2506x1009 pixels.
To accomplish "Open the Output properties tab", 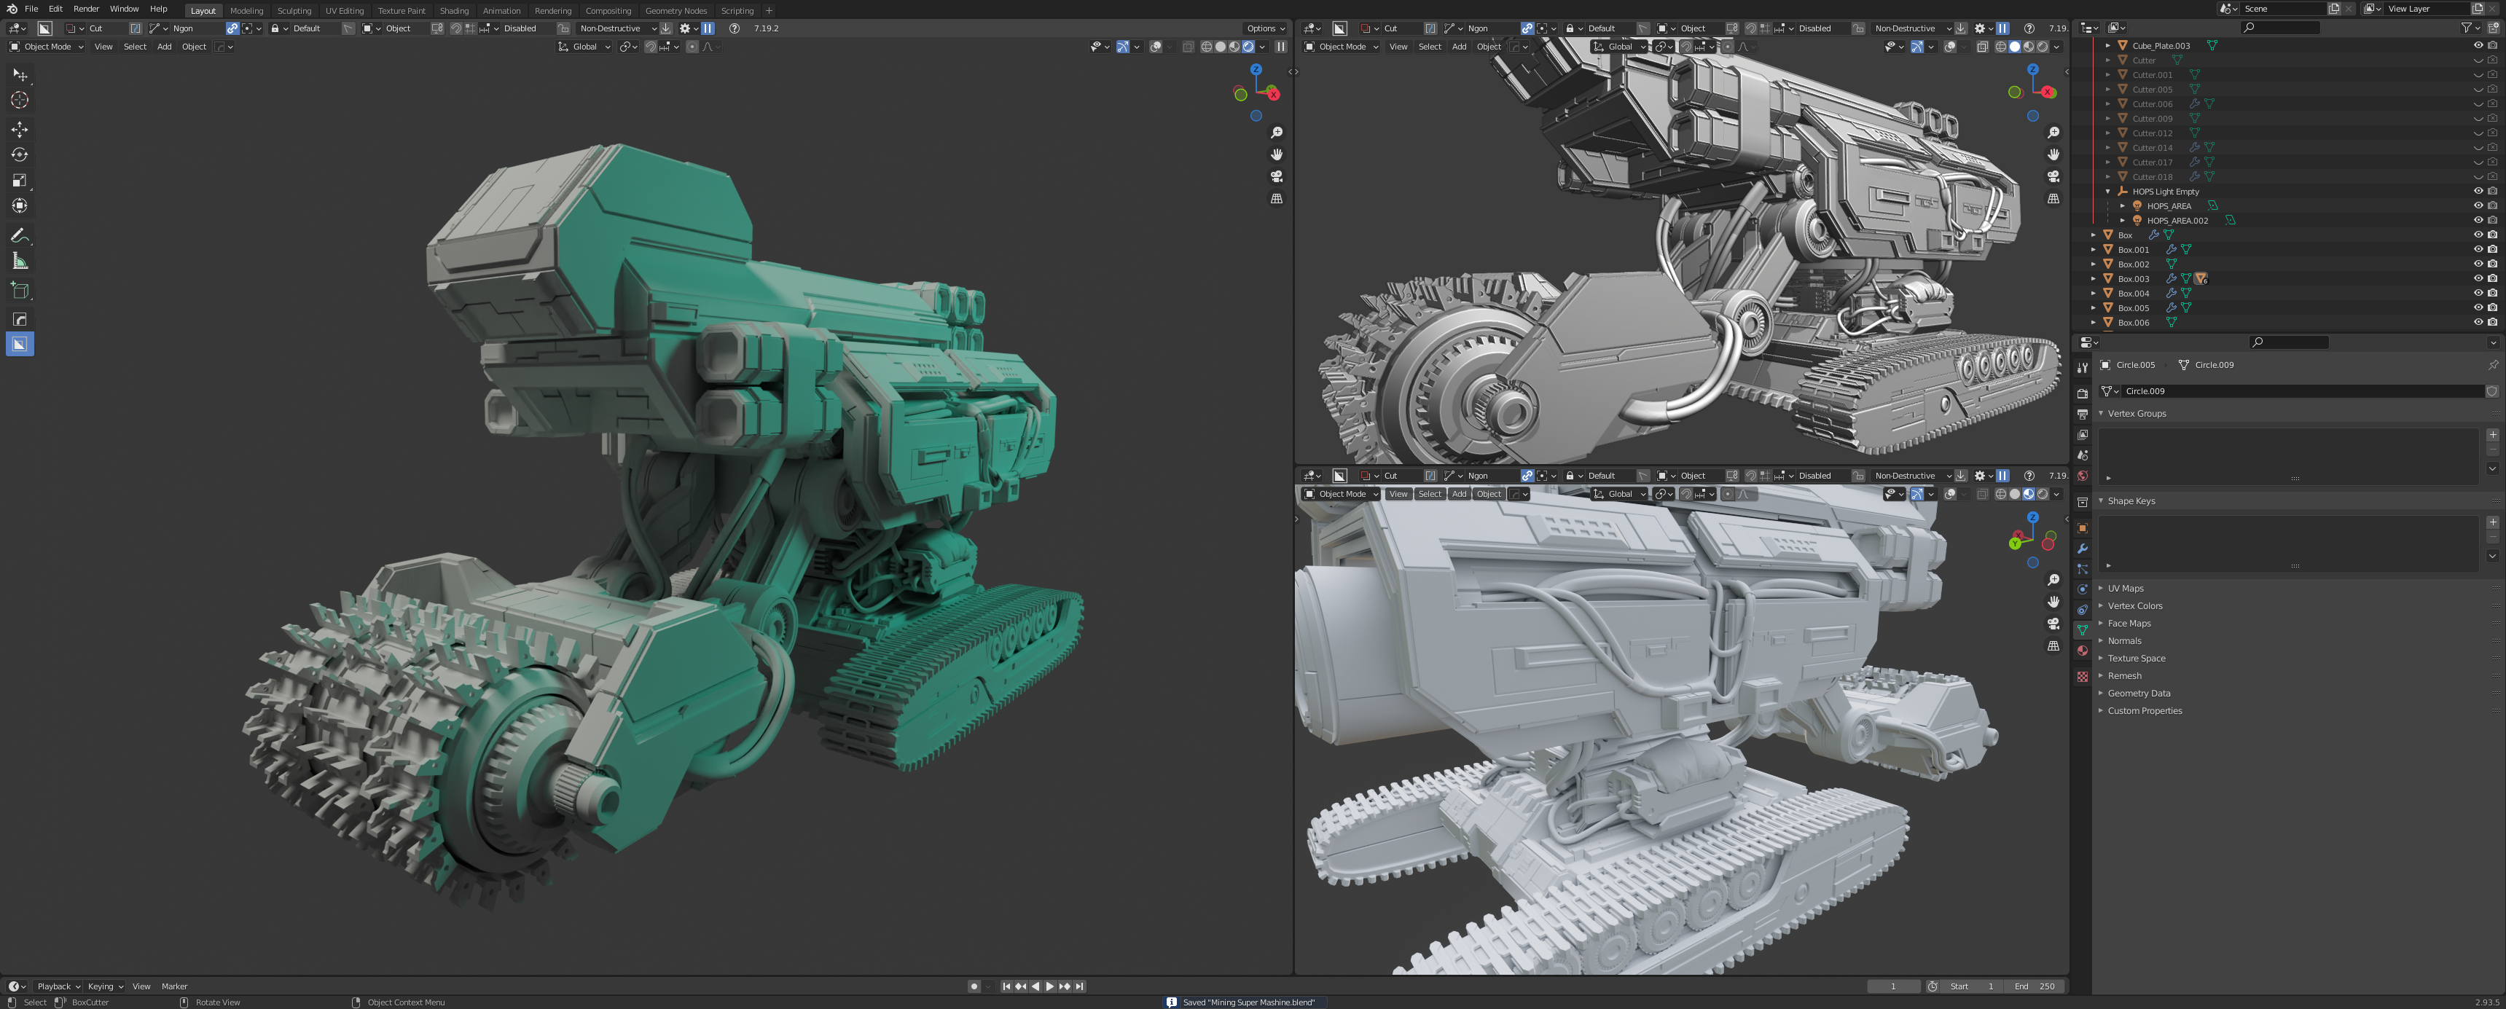I will [2082, 415].
